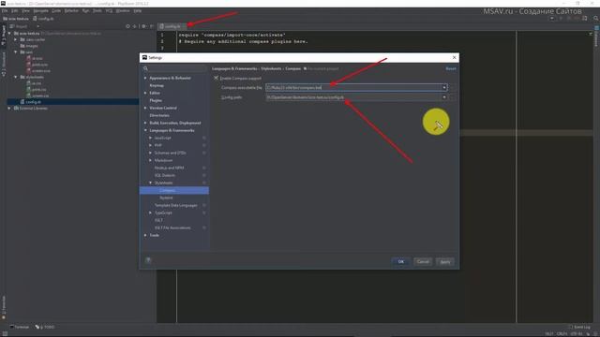Expand Appearance & Behavior in Settings tree

(x=145, y=78)
